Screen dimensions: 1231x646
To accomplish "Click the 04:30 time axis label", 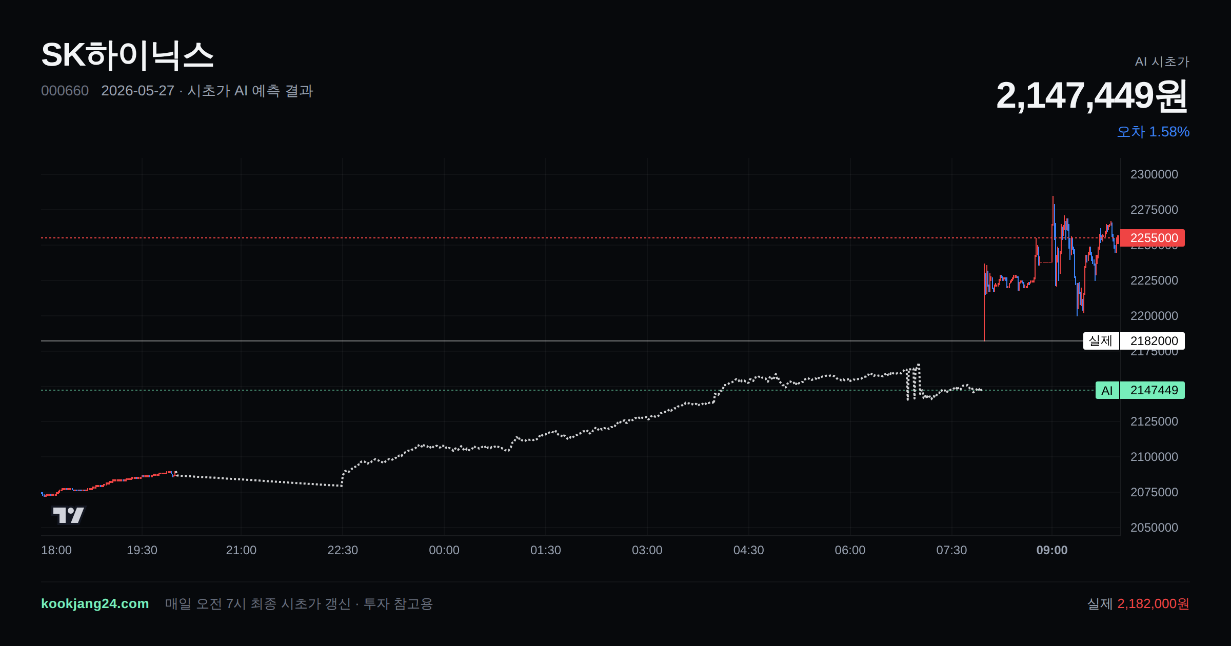I will click(749, 550).
